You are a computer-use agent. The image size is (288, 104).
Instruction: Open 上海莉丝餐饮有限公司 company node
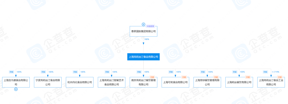[x=239, y=82]
